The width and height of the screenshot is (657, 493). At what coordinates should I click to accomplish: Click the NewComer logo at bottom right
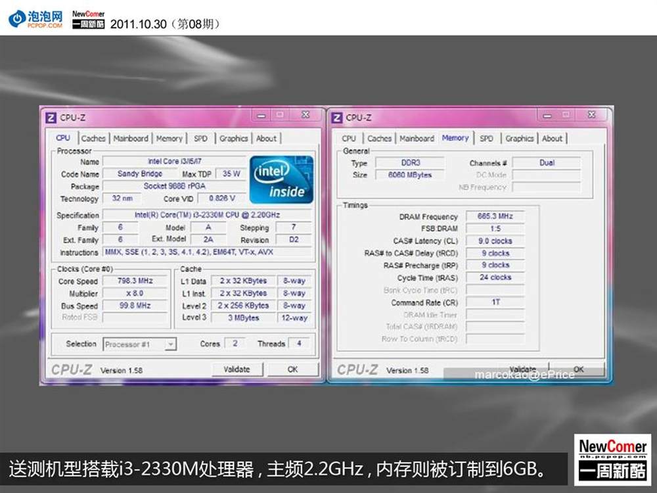(x=612, y=460)
